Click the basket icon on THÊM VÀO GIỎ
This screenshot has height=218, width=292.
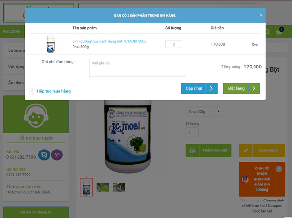pos(192,151)
